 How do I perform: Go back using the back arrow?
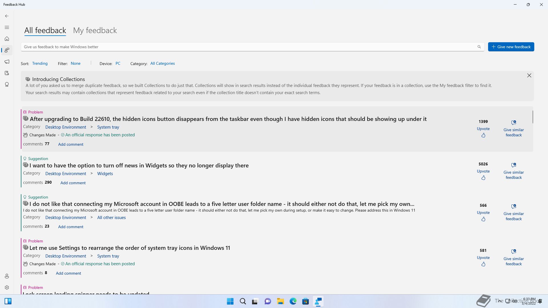click(7, 16)
